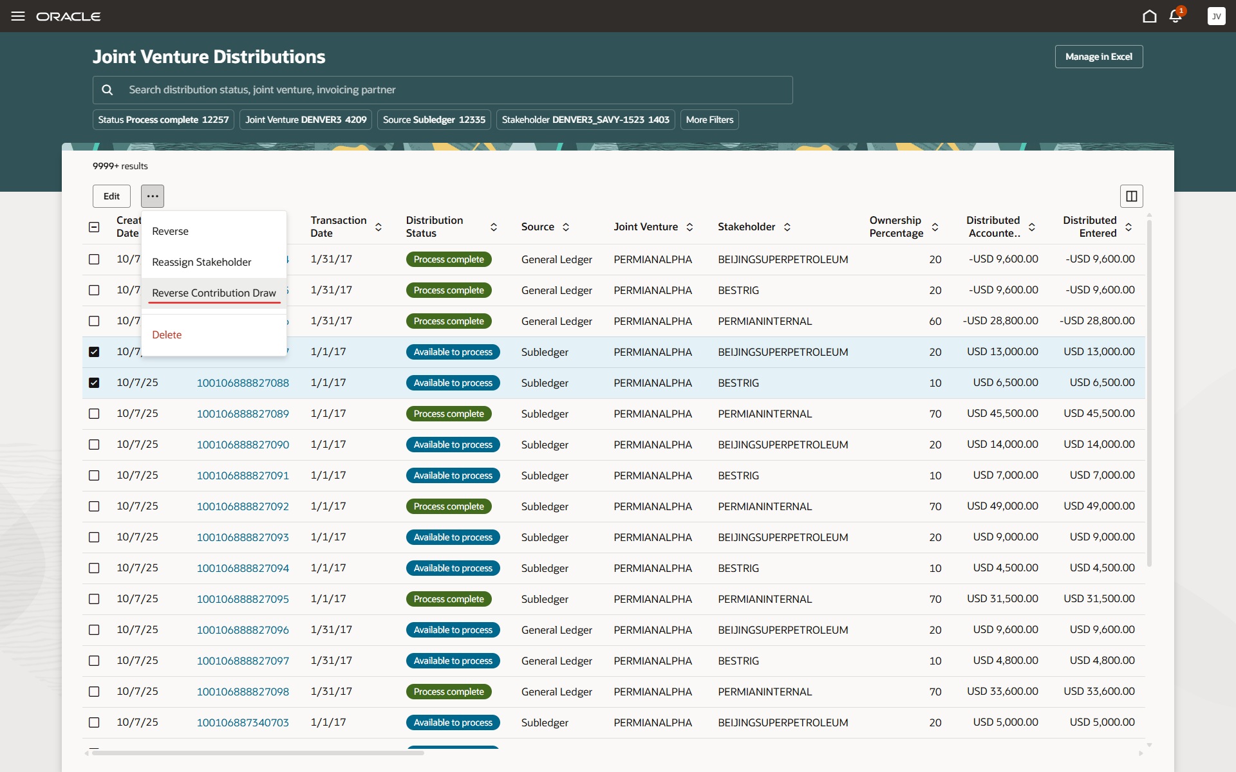The width and height of the screenshot is (1236, 772).
Task: Click the horizontal table scrollbar
Action: (x=257, y=753)
